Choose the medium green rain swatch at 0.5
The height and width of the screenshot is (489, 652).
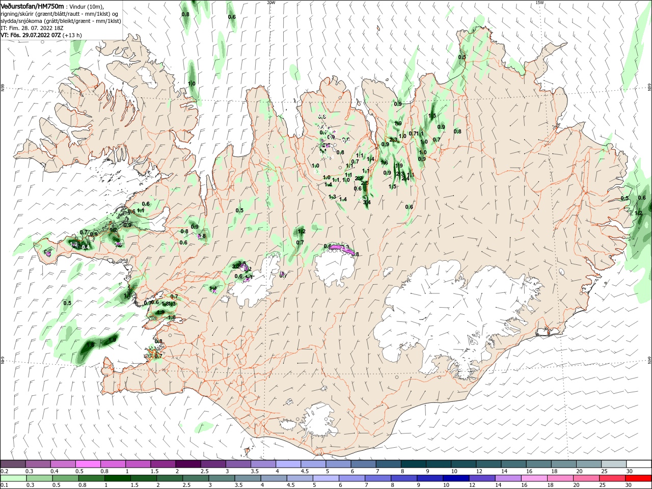[65, 478]
